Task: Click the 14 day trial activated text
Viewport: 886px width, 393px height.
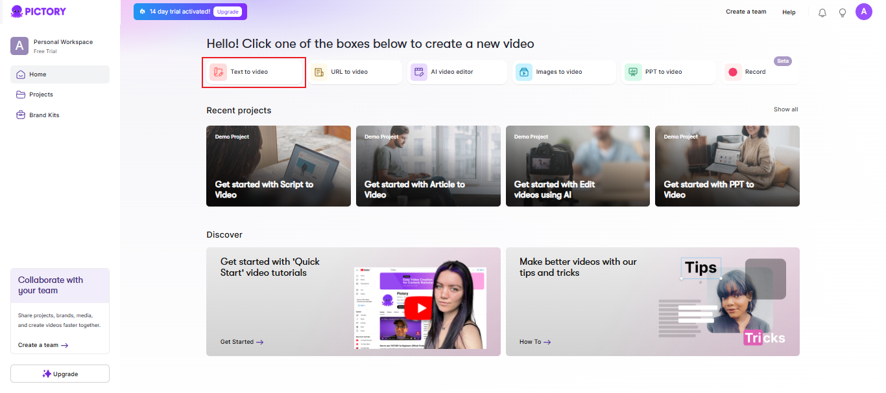Action: [180, 12]
